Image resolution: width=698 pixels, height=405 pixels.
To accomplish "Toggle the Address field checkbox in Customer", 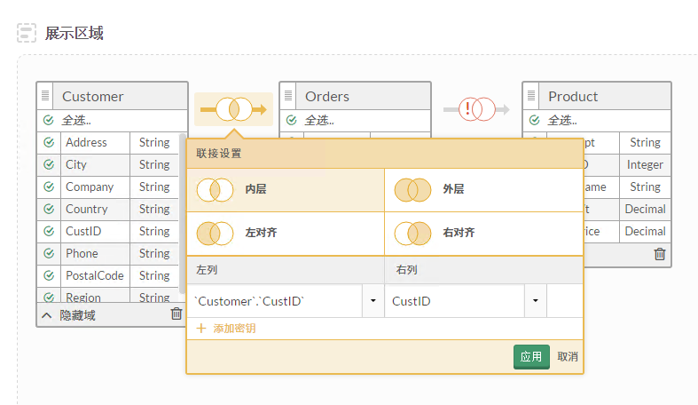I will (x=49, y=142).
